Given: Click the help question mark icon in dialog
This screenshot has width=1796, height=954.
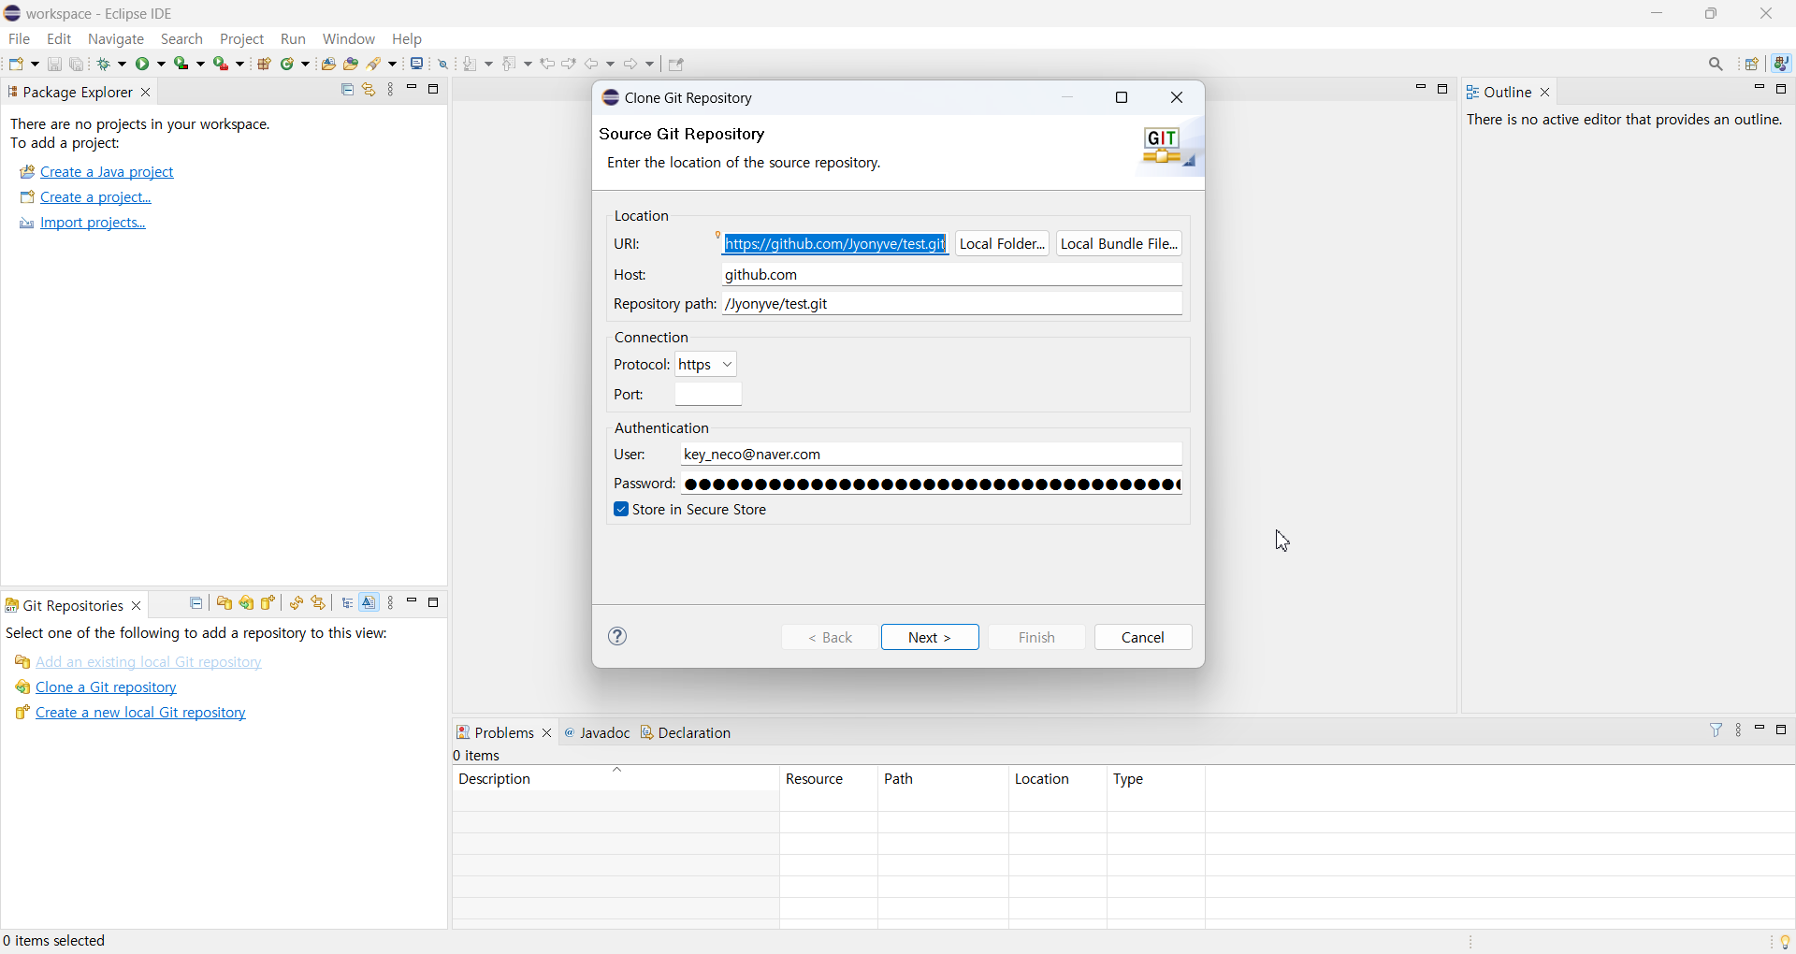Looking at the screenshot, I should pyautogui.click(x=618, y=637).
